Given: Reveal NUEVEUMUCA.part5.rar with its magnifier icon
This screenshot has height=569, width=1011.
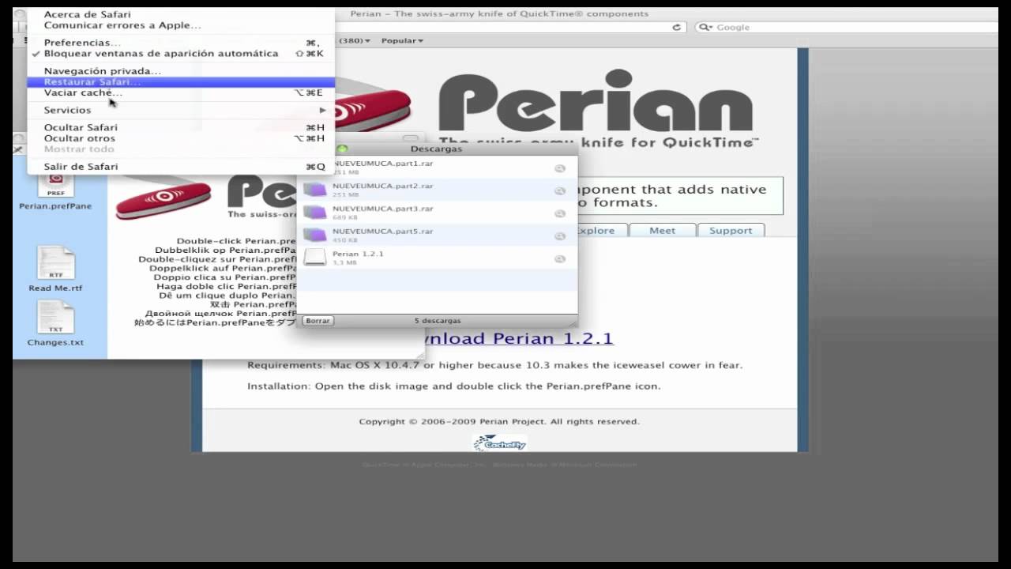Looking at the screenshot, I should point(560,236).
